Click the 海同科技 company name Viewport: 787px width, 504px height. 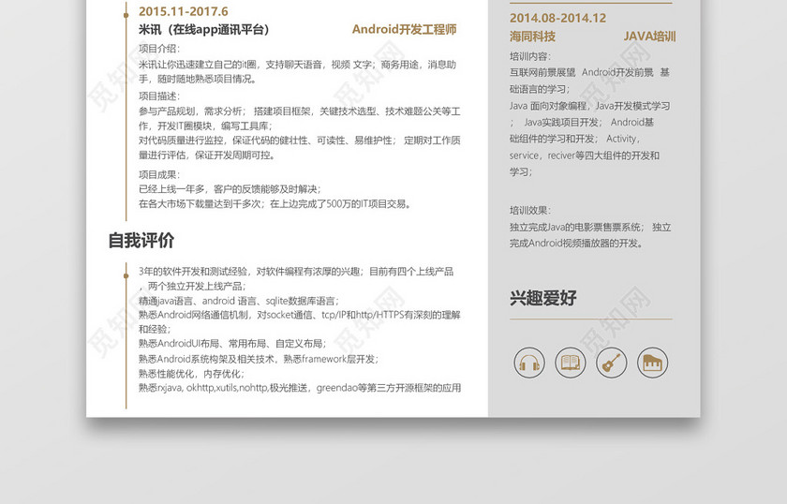click(x=532, y=37)
